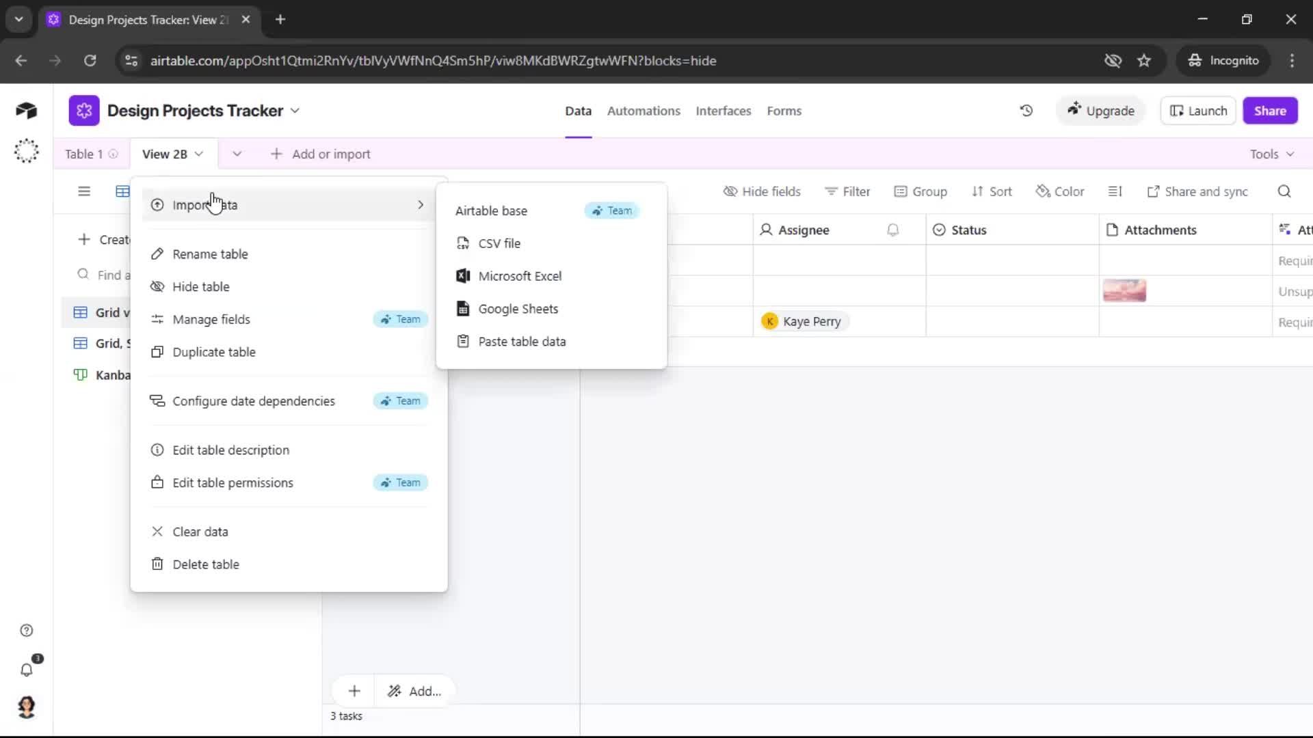Open base history clock icon
The height and width of the screenshot is (738, 1313).
1026,111
